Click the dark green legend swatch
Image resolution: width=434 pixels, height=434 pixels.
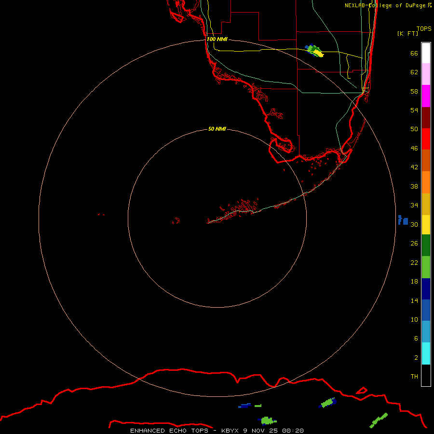(426, 245)
